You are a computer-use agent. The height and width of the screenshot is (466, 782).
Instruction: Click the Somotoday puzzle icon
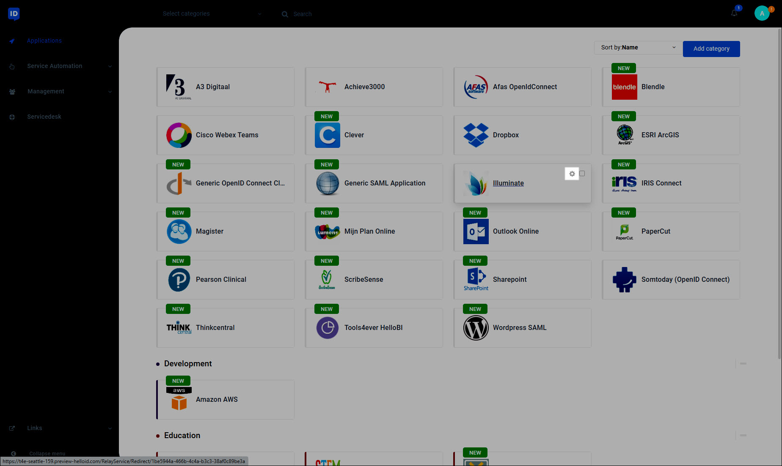625,280
